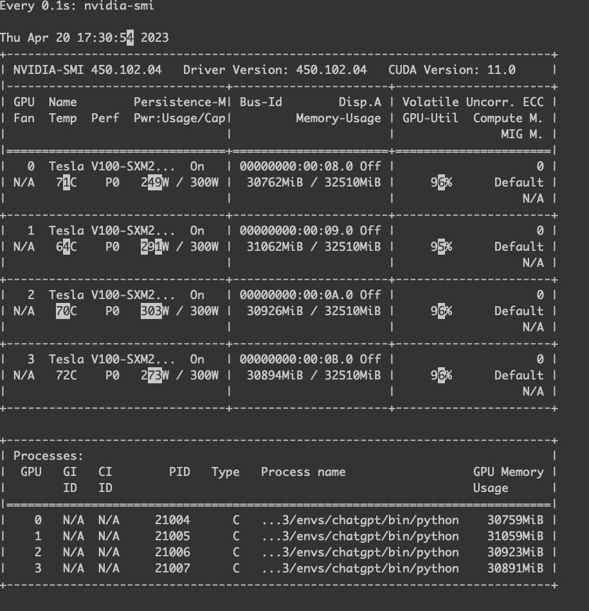Click the 'Disp.A' column header

(x=360, y=102)
